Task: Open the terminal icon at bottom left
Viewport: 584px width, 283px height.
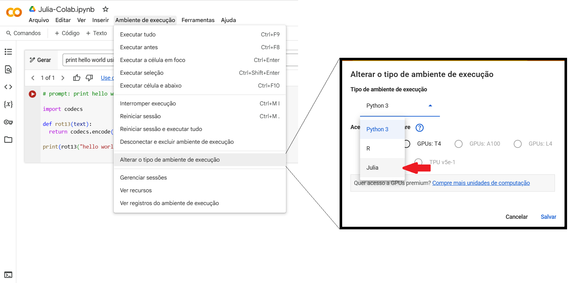Action: 8,275
